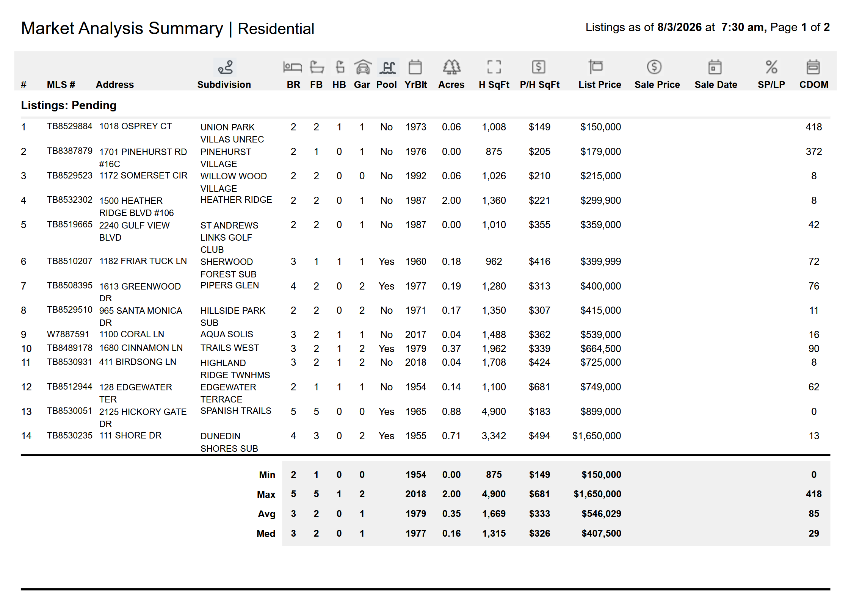Click the listings date 8/3/2026

[679, 27]
